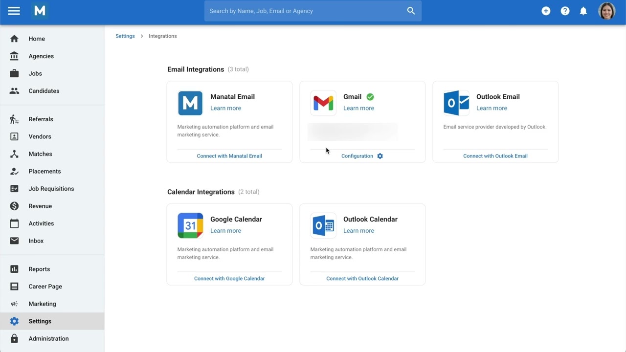This screenshot has width=626, height=352.
Task: Open Agencies from the sidebar
Action: pyautogui.click(x=41, y=56)
